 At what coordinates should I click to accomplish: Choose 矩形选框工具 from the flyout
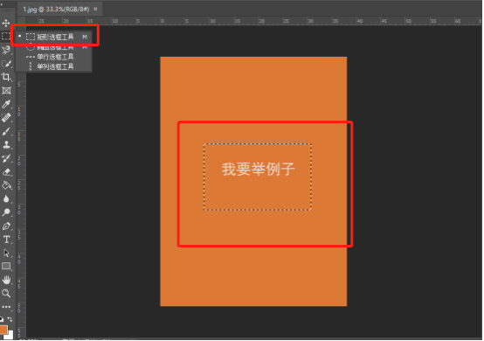pos(53,37)
